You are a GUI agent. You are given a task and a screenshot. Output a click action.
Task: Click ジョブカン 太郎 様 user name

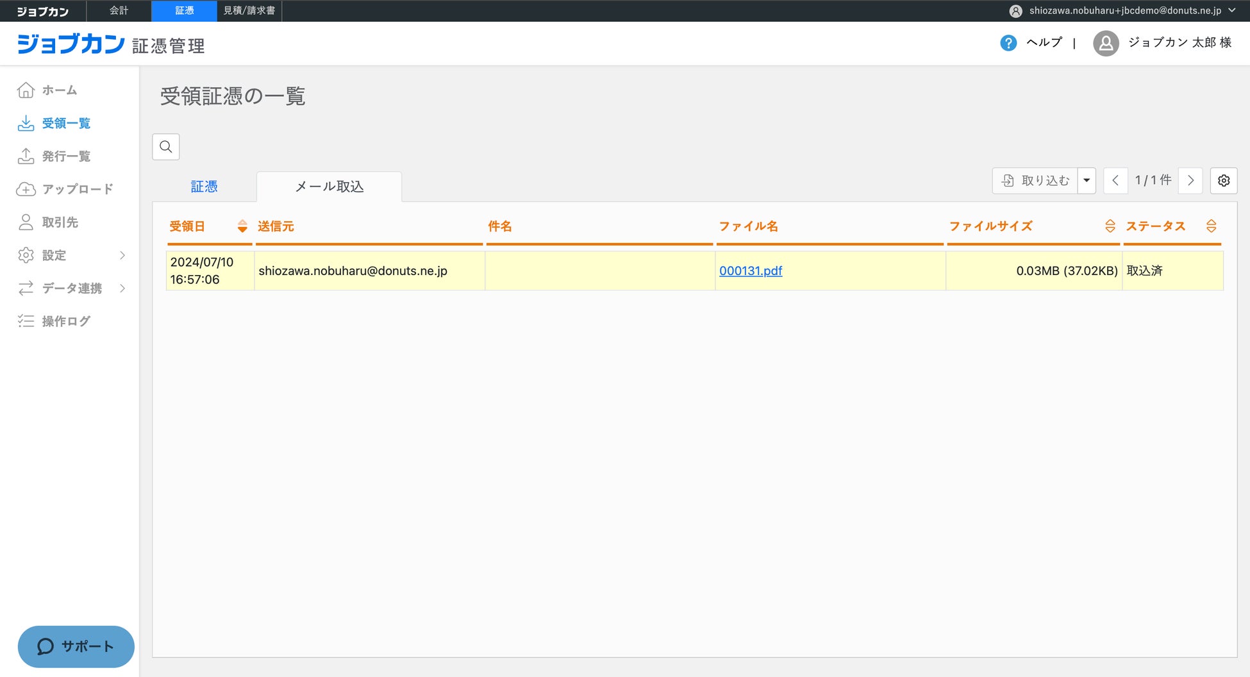pyautogui.click(x=1179, y=42)
